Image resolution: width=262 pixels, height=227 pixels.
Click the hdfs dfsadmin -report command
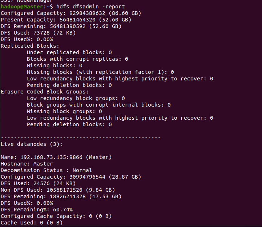click(x=90, y=7)
